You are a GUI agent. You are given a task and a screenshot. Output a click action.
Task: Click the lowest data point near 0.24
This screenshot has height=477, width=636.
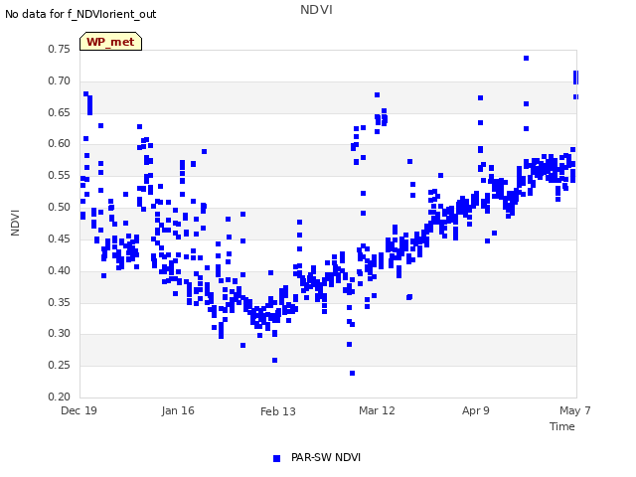point(352,374)
